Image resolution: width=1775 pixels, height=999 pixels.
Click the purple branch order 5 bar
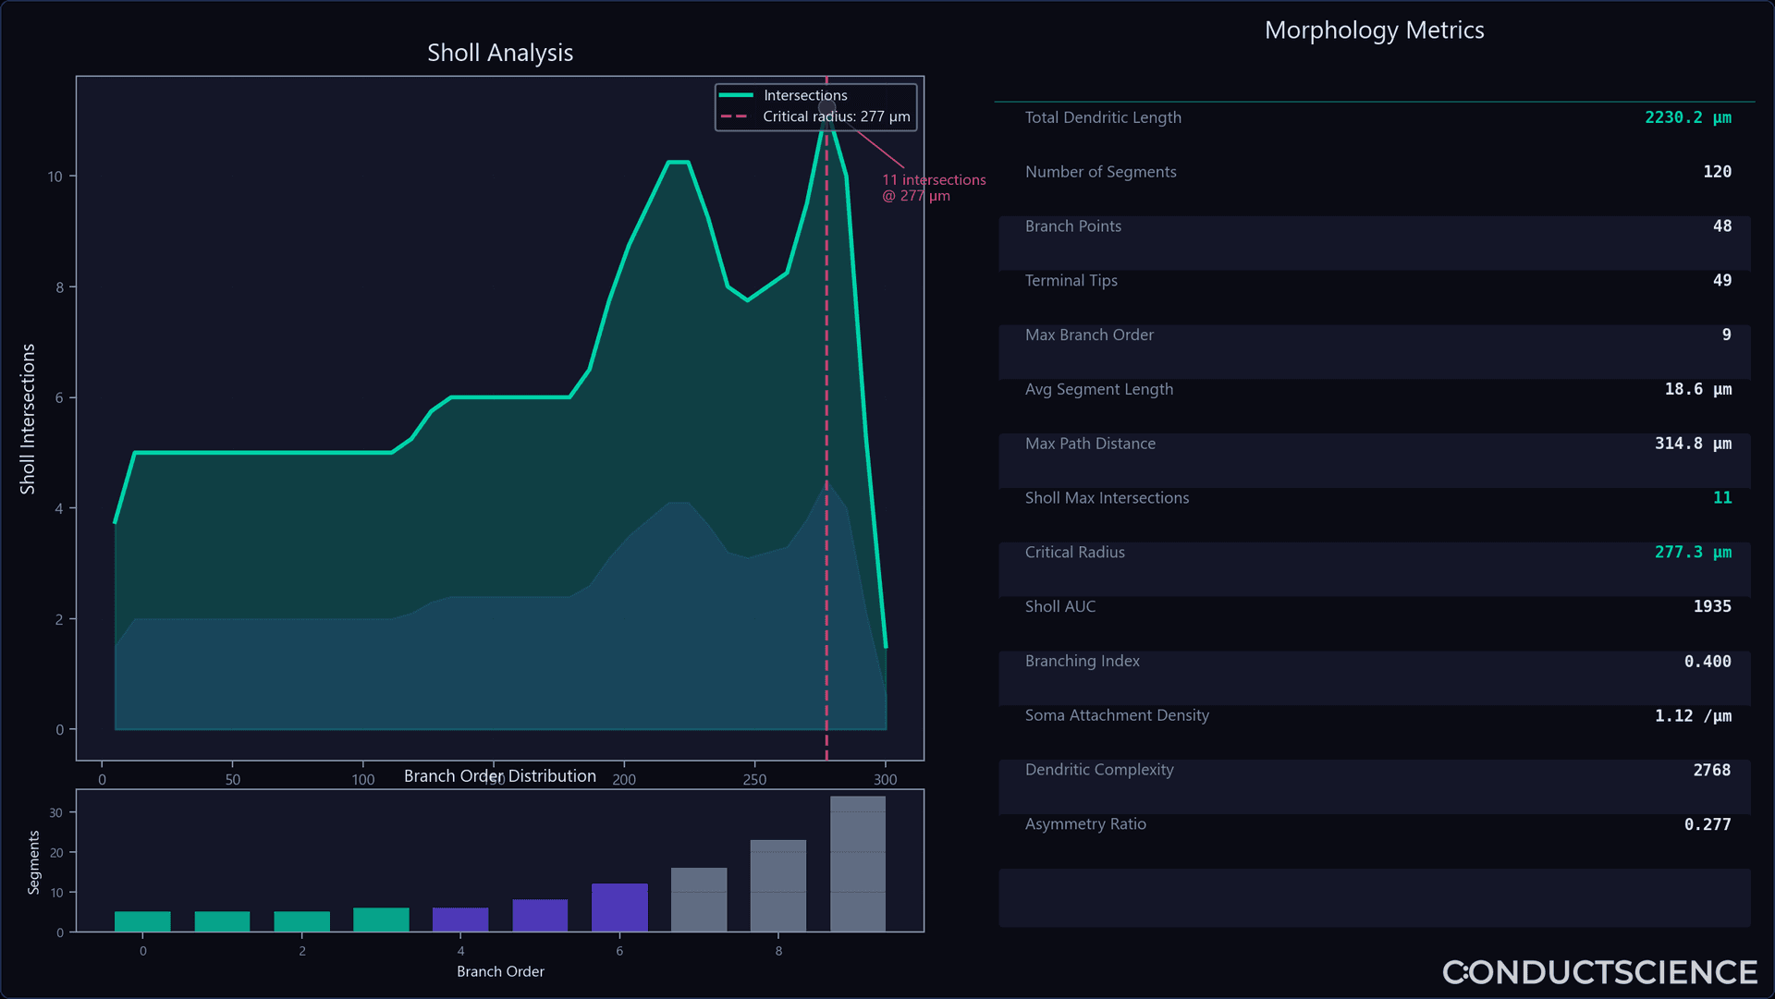coord(540,916)
